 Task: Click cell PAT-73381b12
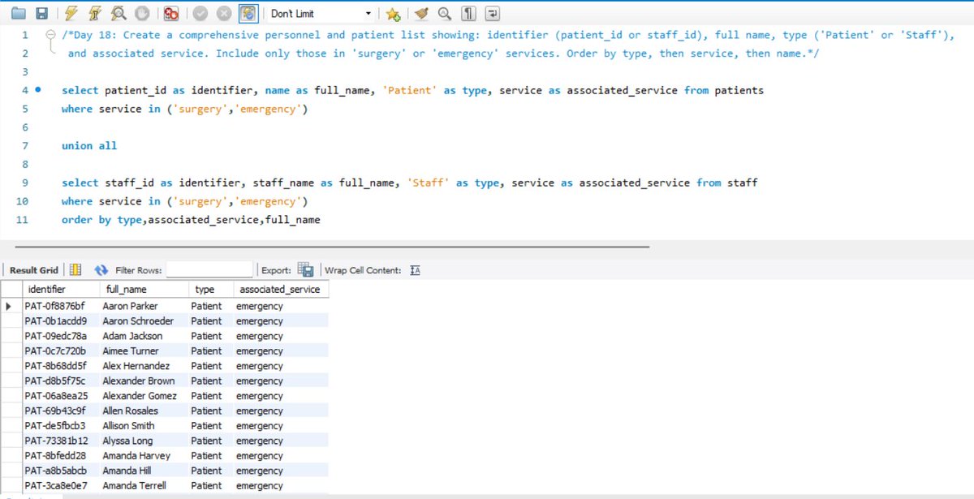point(61,441)
